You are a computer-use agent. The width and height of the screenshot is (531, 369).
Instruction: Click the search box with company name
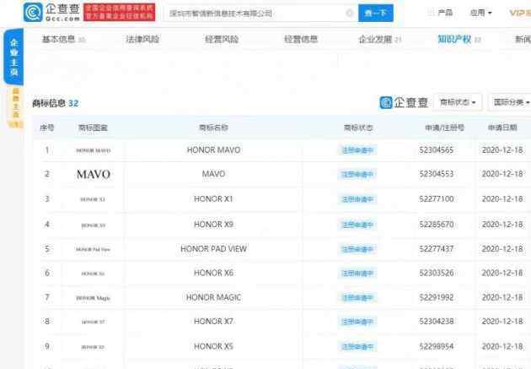(x=260, y=14)
